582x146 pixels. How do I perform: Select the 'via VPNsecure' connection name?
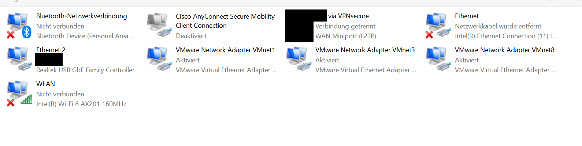point(348,16)
